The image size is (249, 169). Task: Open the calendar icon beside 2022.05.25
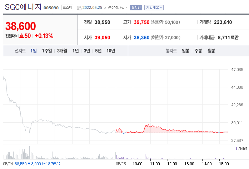(x=79, y=8)
